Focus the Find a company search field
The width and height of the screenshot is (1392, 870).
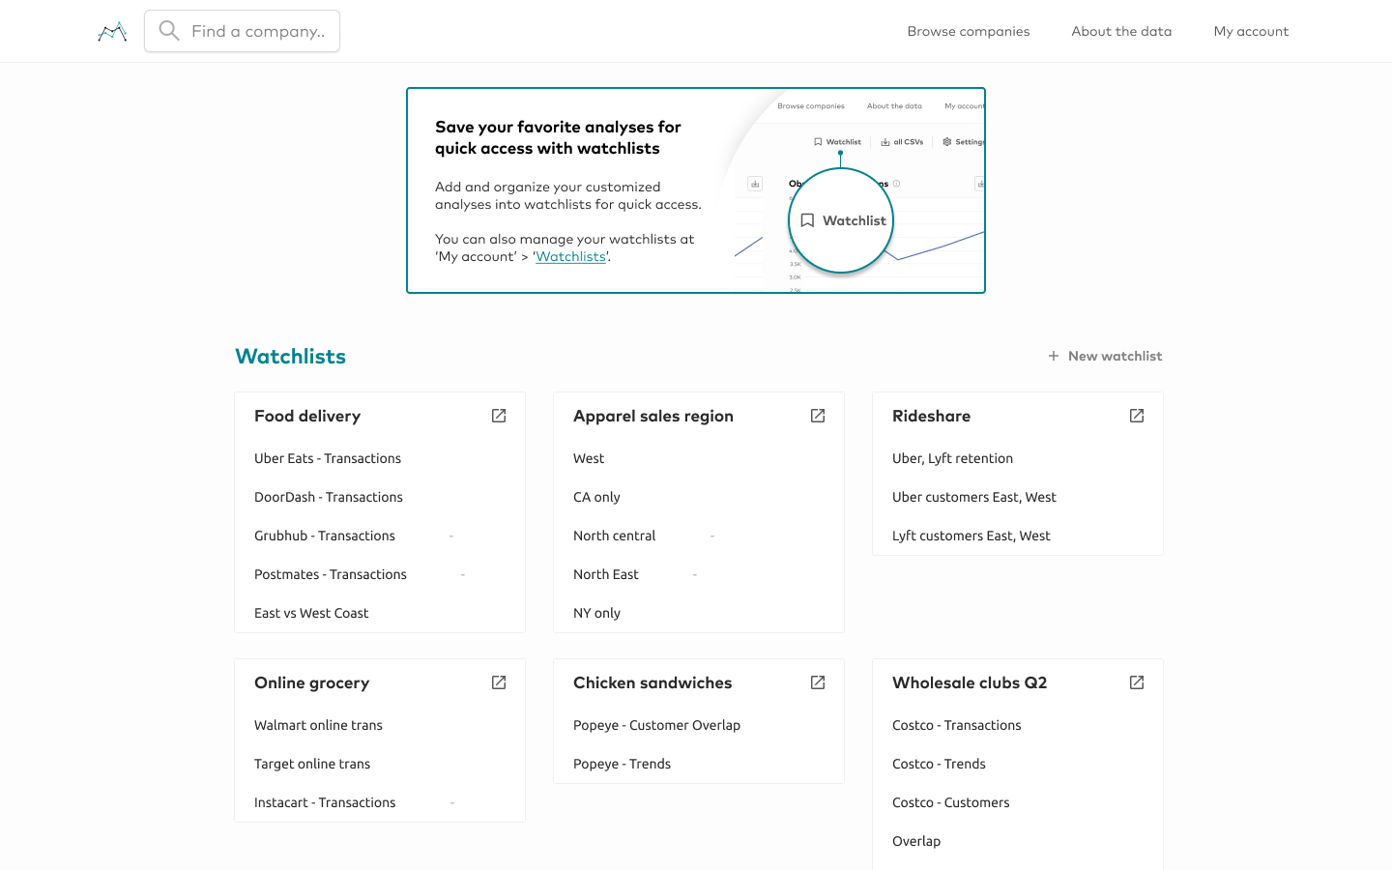click(258, 32)
